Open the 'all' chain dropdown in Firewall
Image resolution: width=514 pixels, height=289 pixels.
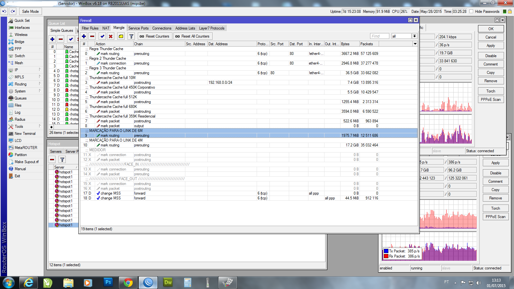click(x=415, y=36)
